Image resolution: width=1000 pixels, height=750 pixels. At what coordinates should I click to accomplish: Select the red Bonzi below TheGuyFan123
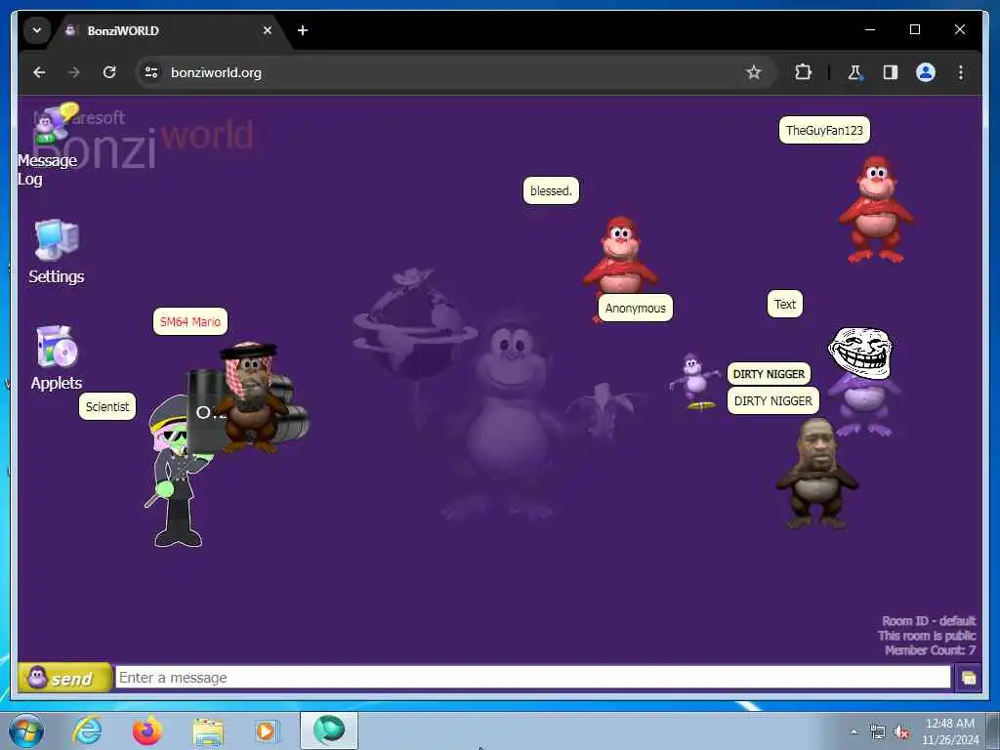[x=876, y=210]
